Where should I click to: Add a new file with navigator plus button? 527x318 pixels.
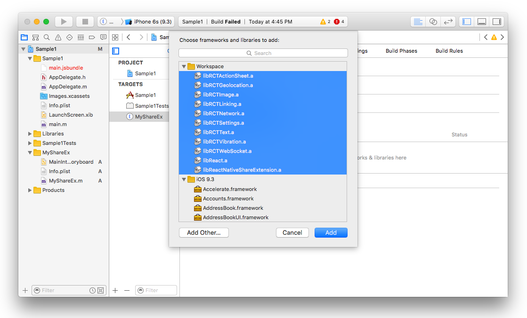click(x=25, y=290)
